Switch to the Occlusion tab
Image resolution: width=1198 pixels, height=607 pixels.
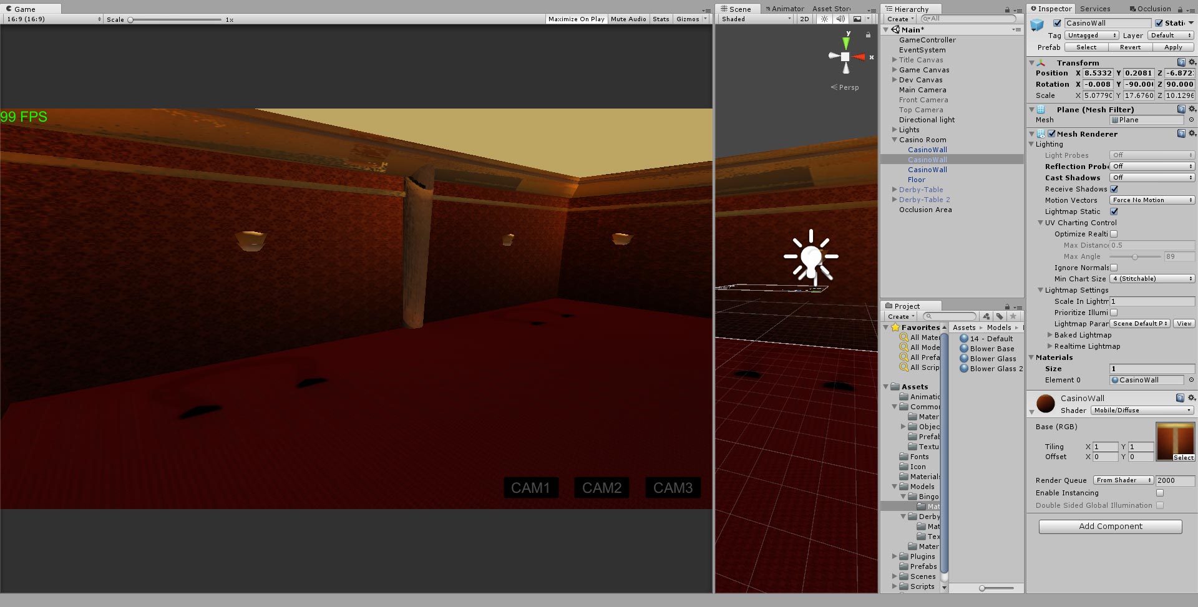click(x=1150, y=9)
